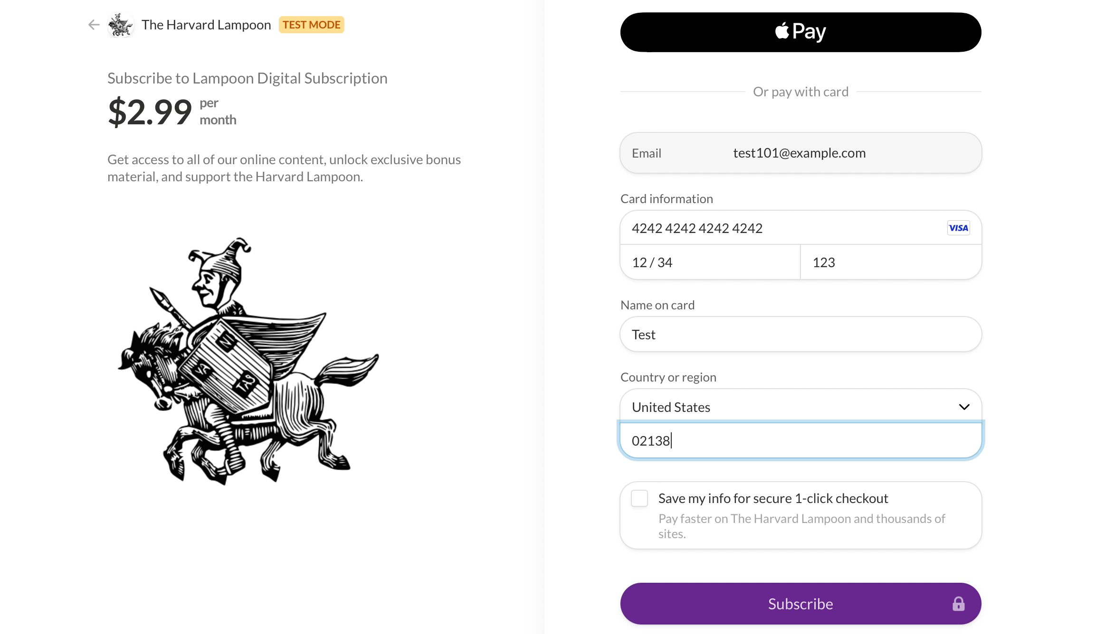Edit the Name on card field
The height and width of the screenshot is (634, 1105).
tap(800, 335)
